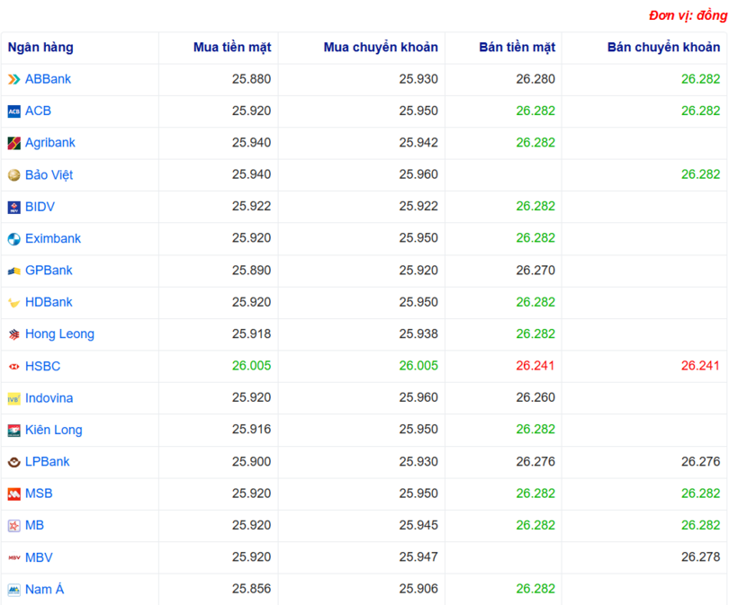This screenshot has height=605, width=738.
Task: Open the Indovina bank link
Action: tap(49, 398)
